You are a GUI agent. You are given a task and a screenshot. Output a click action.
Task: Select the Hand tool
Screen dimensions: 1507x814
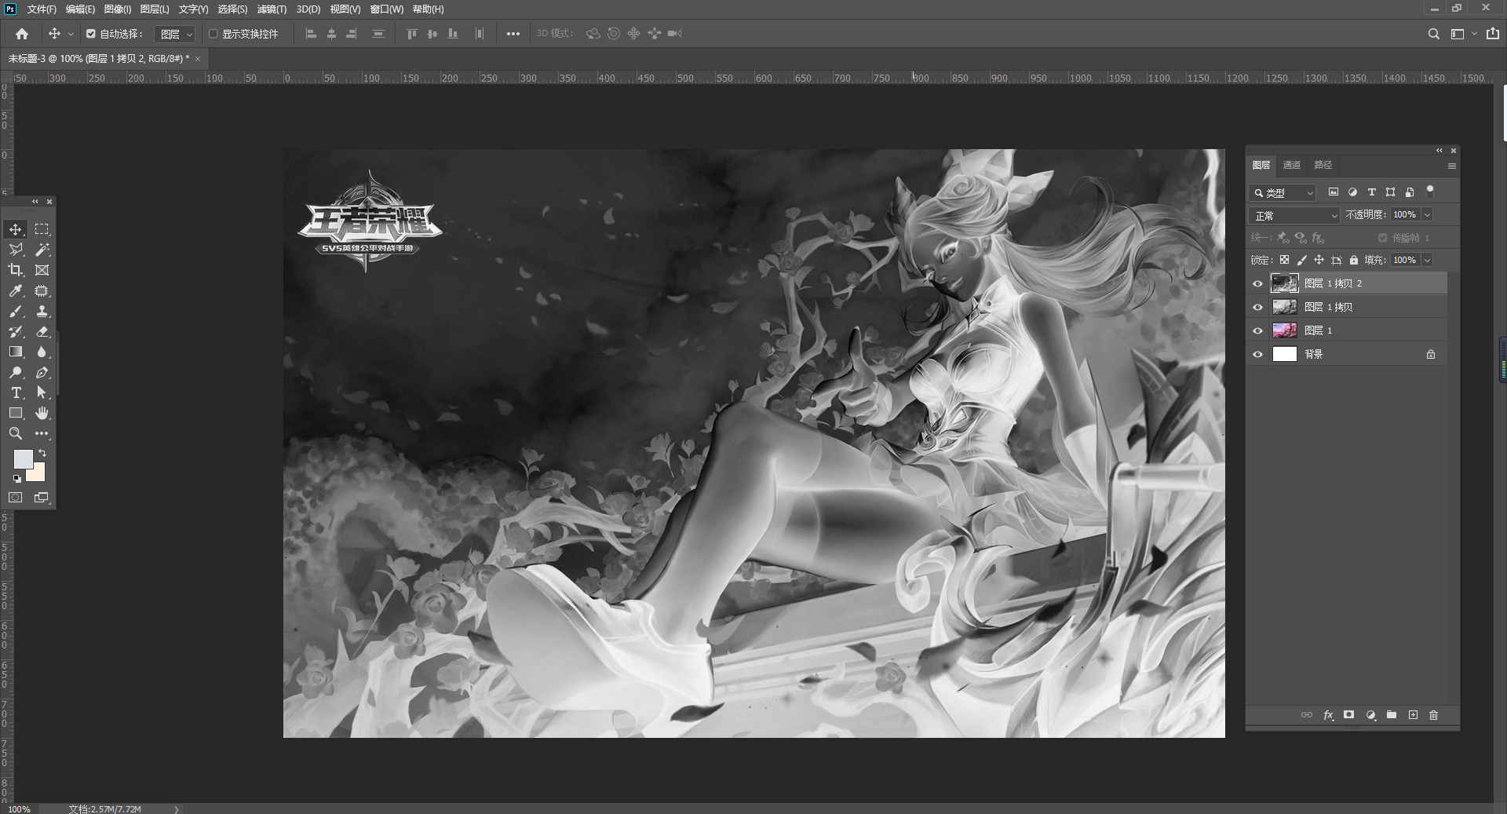point(42,413)
